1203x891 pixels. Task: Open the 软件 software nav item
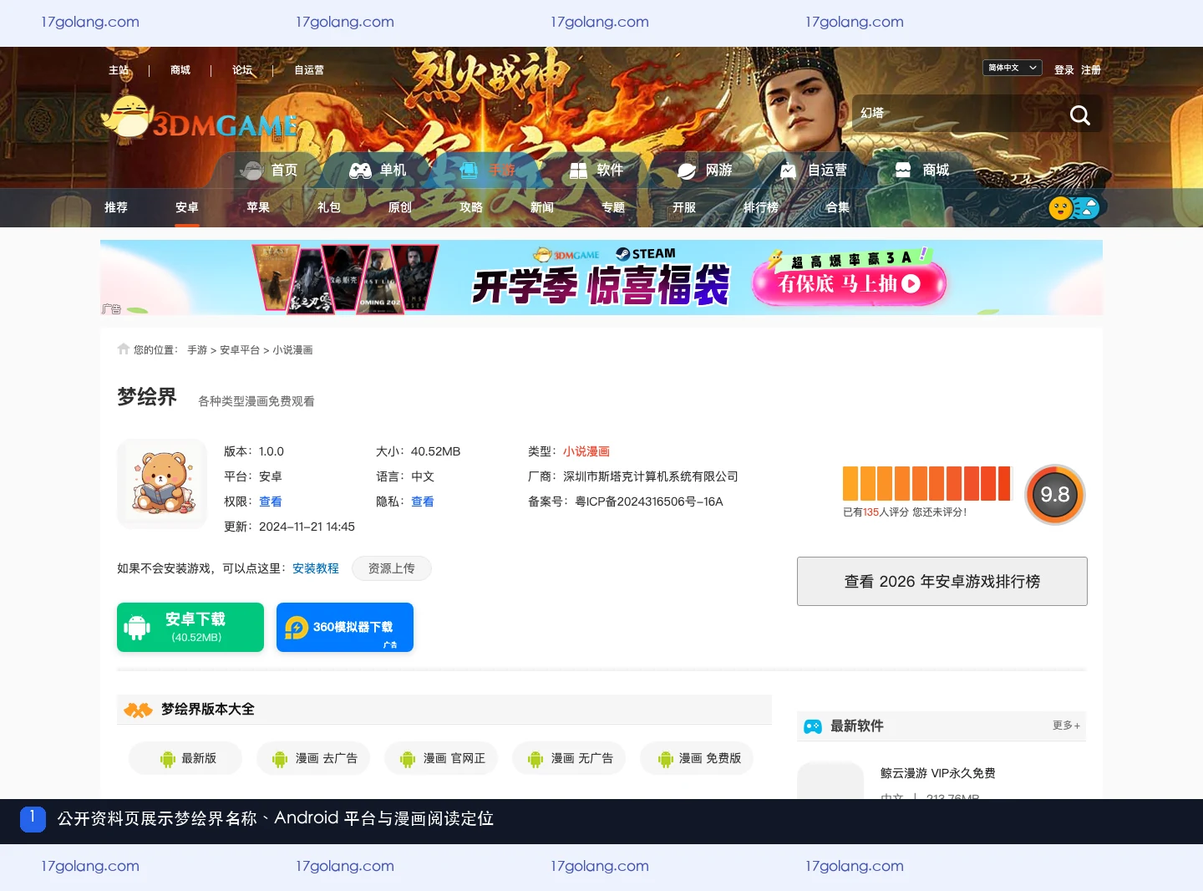(x=596, y=171)
